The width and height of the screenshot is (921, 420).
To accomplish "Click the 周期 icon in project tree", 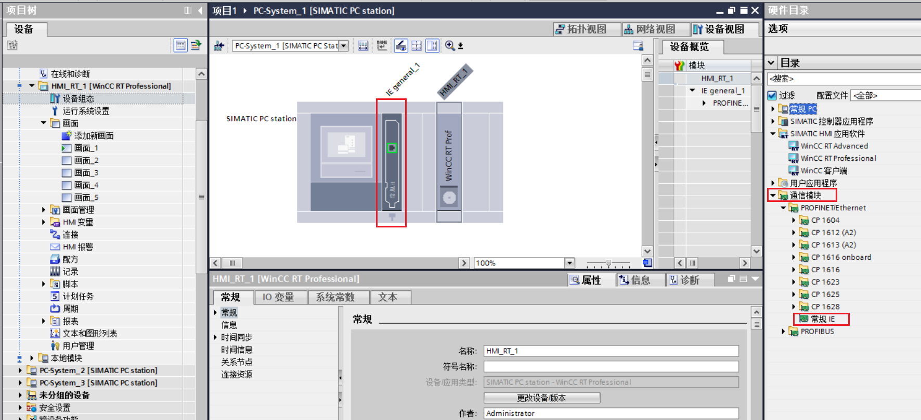I will pos(55,309).
